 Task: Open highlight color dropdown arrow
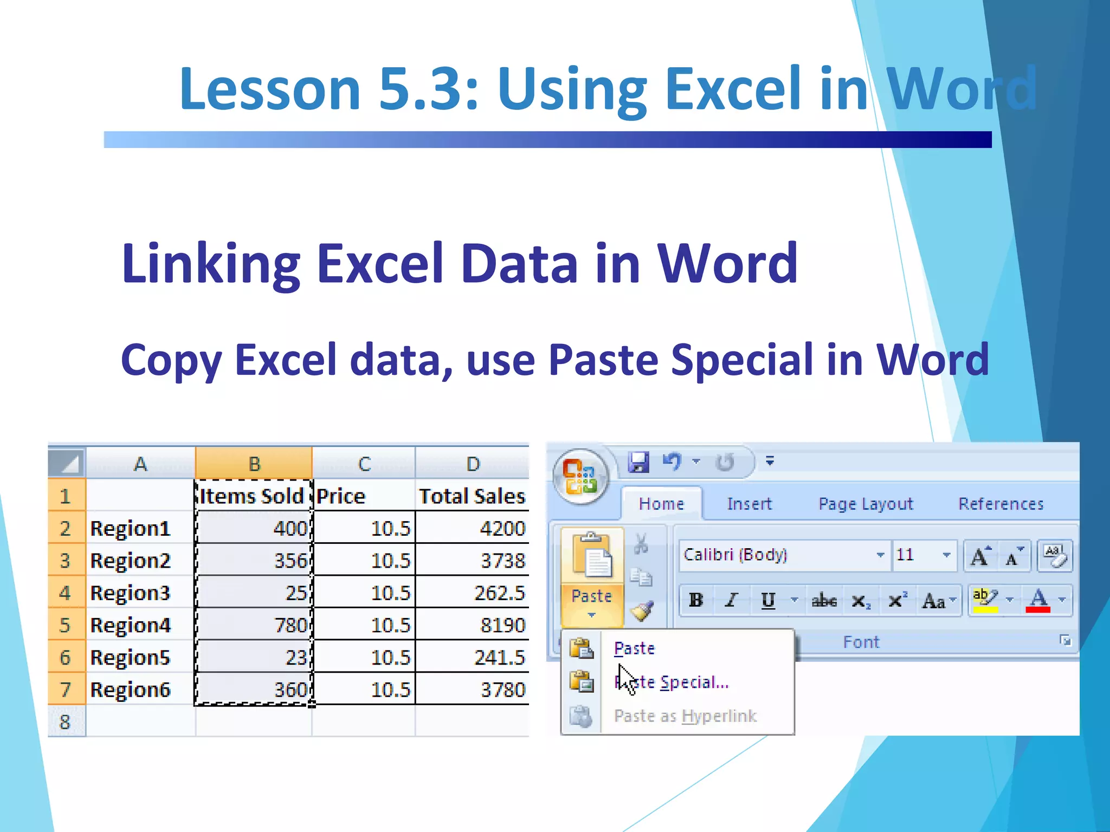pos(1010,600)
